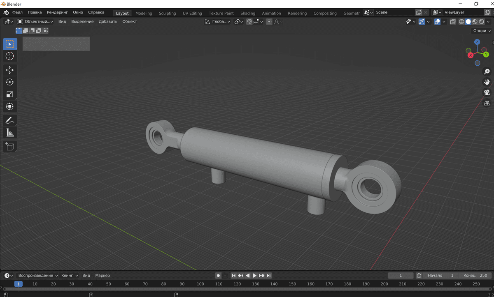Click the Pan view hand icon
This screenshot has height=297, width=494.
pyautogui.click(x=487, y=82)
